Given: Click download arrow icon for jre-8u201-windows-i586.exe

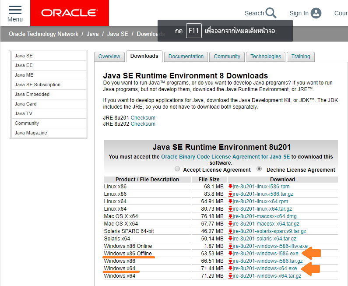Looking at the screenshot, I should pyautogui.click(x=230, y=254).
